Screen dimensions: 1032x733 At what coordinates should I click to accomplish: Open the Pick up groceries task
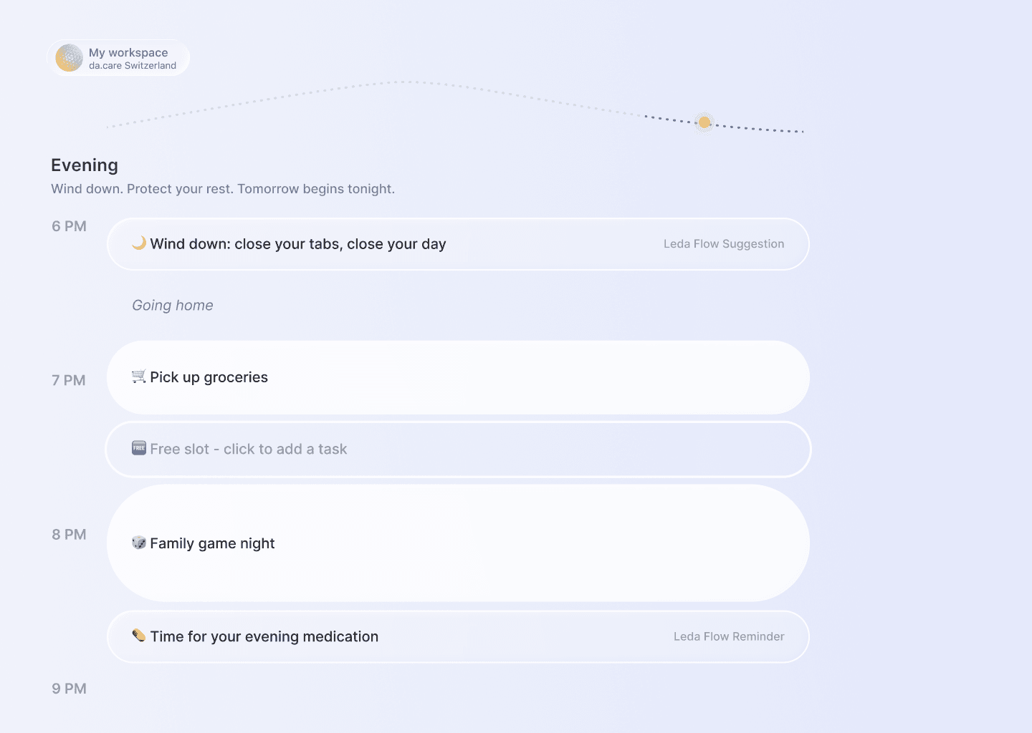[458, 377]
